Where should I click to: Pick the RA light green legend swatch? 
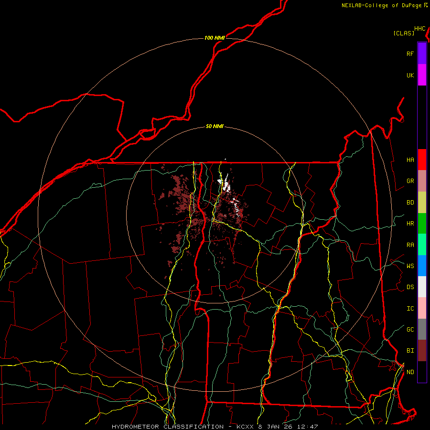click(422, 245)
